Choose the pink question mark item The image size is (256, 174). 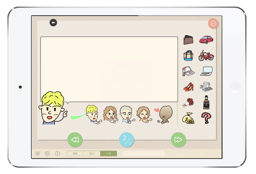[x=206, y=118]
